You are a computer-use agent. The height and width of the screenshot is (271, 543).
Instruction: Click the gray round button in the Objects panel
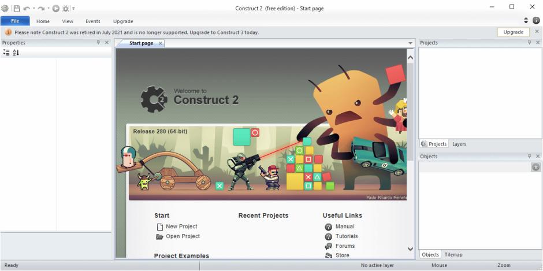tap(535, 168)
